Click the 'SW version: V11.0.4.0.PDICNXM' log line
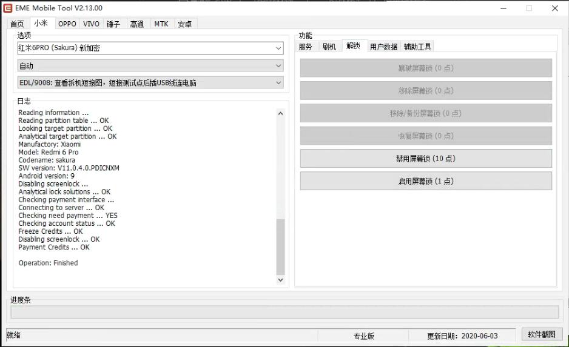The image size is (569, 347). 69,168
